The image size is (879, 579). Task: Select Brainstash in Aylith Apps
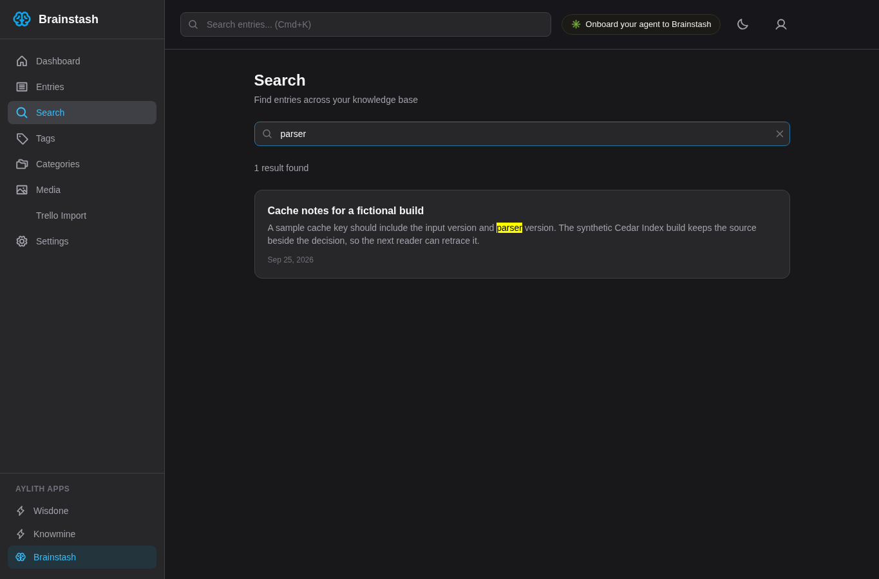(82, 557)
